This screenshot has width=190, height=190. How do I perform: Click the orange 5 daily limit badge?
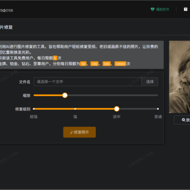click(55, 58)
